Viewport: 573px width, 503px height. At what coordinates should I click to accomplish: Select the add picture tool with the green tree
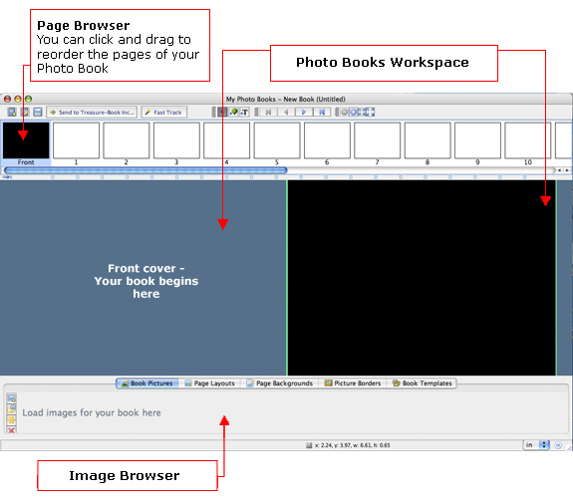tap(233, 113)
